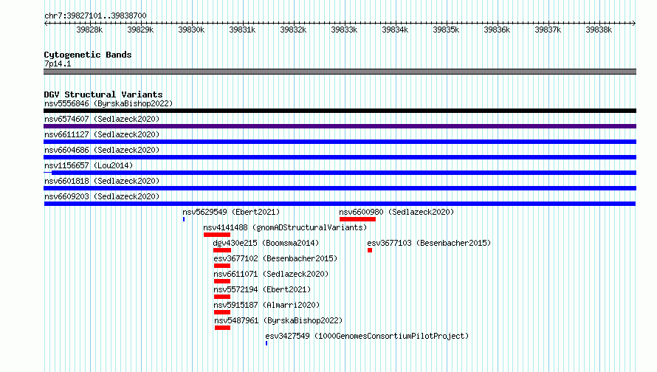Click the 39831k ruler position

point(242,30)
